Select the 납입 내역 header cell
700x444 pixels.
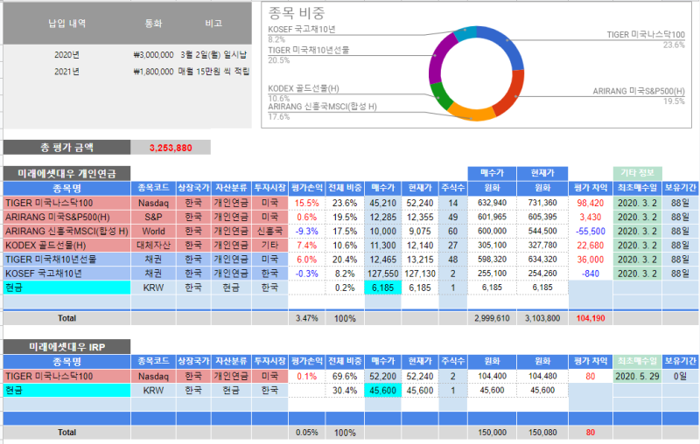coord(67,24)
